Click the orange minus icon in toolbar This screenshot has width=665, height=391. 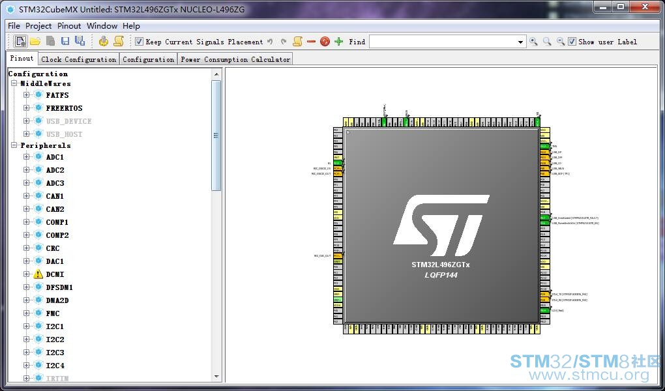point(311,42)
